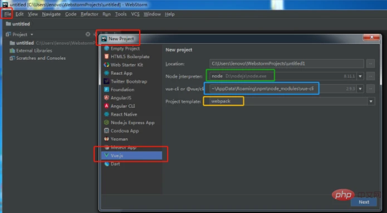The width and height of the screenshot is (387, 213).
Task: Browse for Node interpreter
Action: pos(370,76)
